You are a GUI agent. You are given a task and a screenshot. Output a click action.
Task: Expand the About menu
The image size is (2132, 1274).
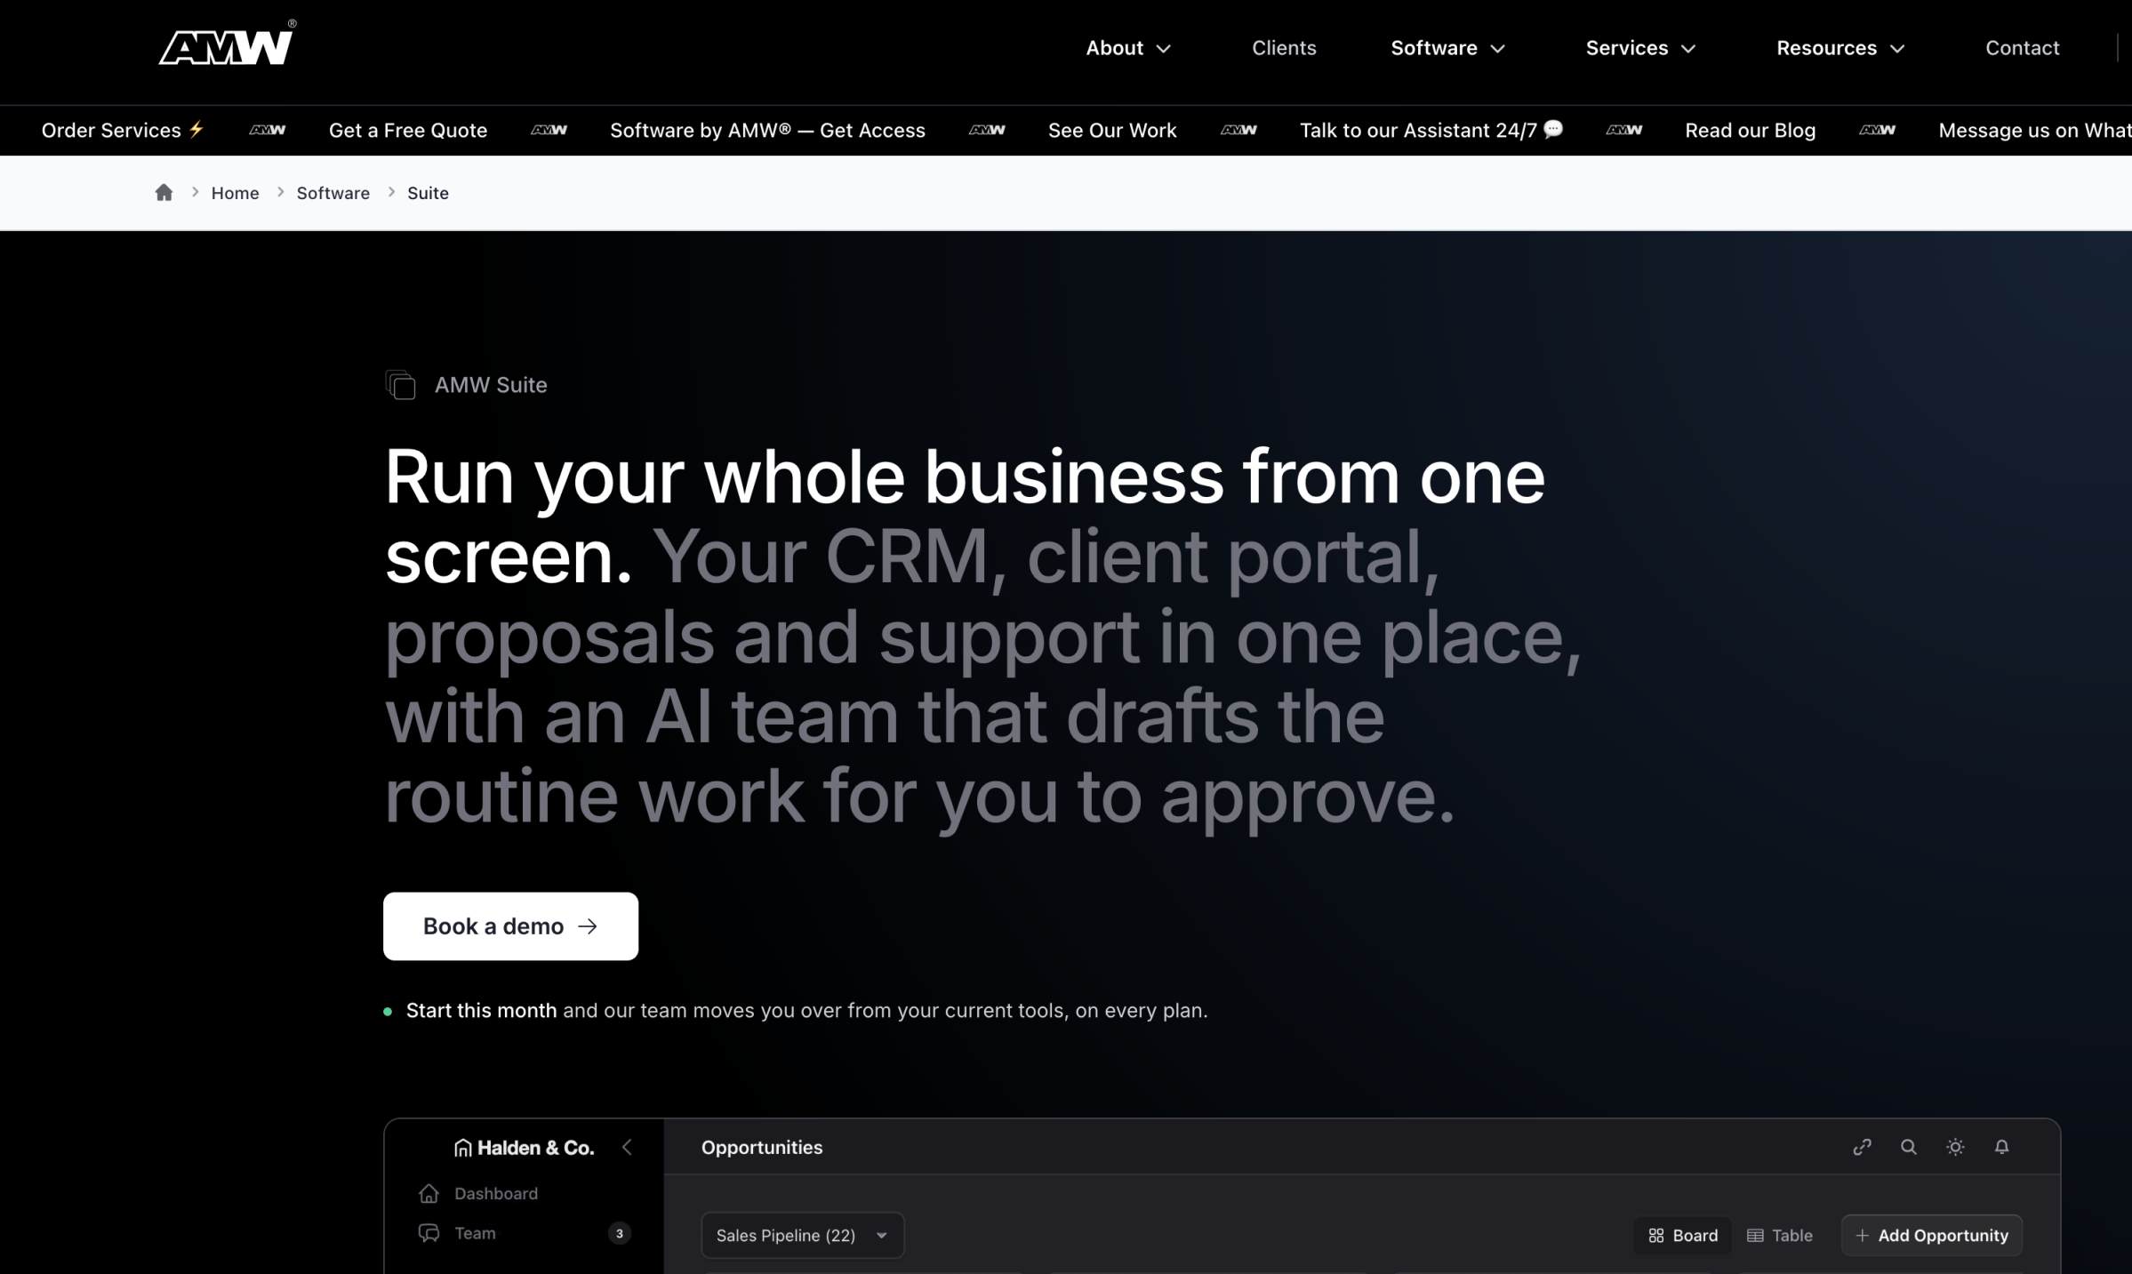coord(1128,48)
